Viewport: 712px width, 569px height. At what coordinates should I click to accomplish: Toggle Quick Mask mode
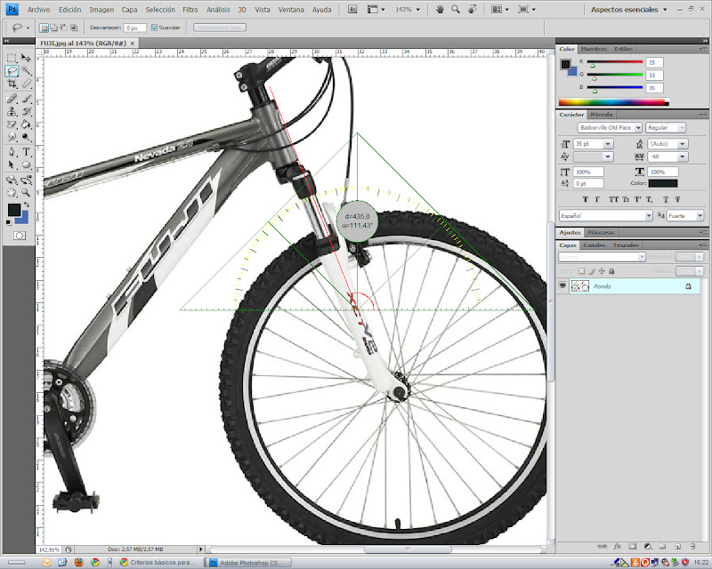(19, 236)
